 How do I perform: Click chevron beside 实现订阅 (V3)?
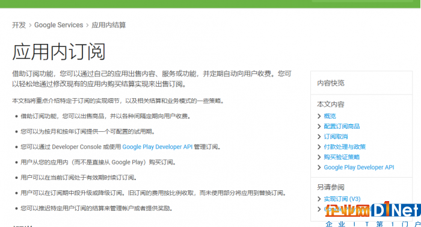(319, 199)
